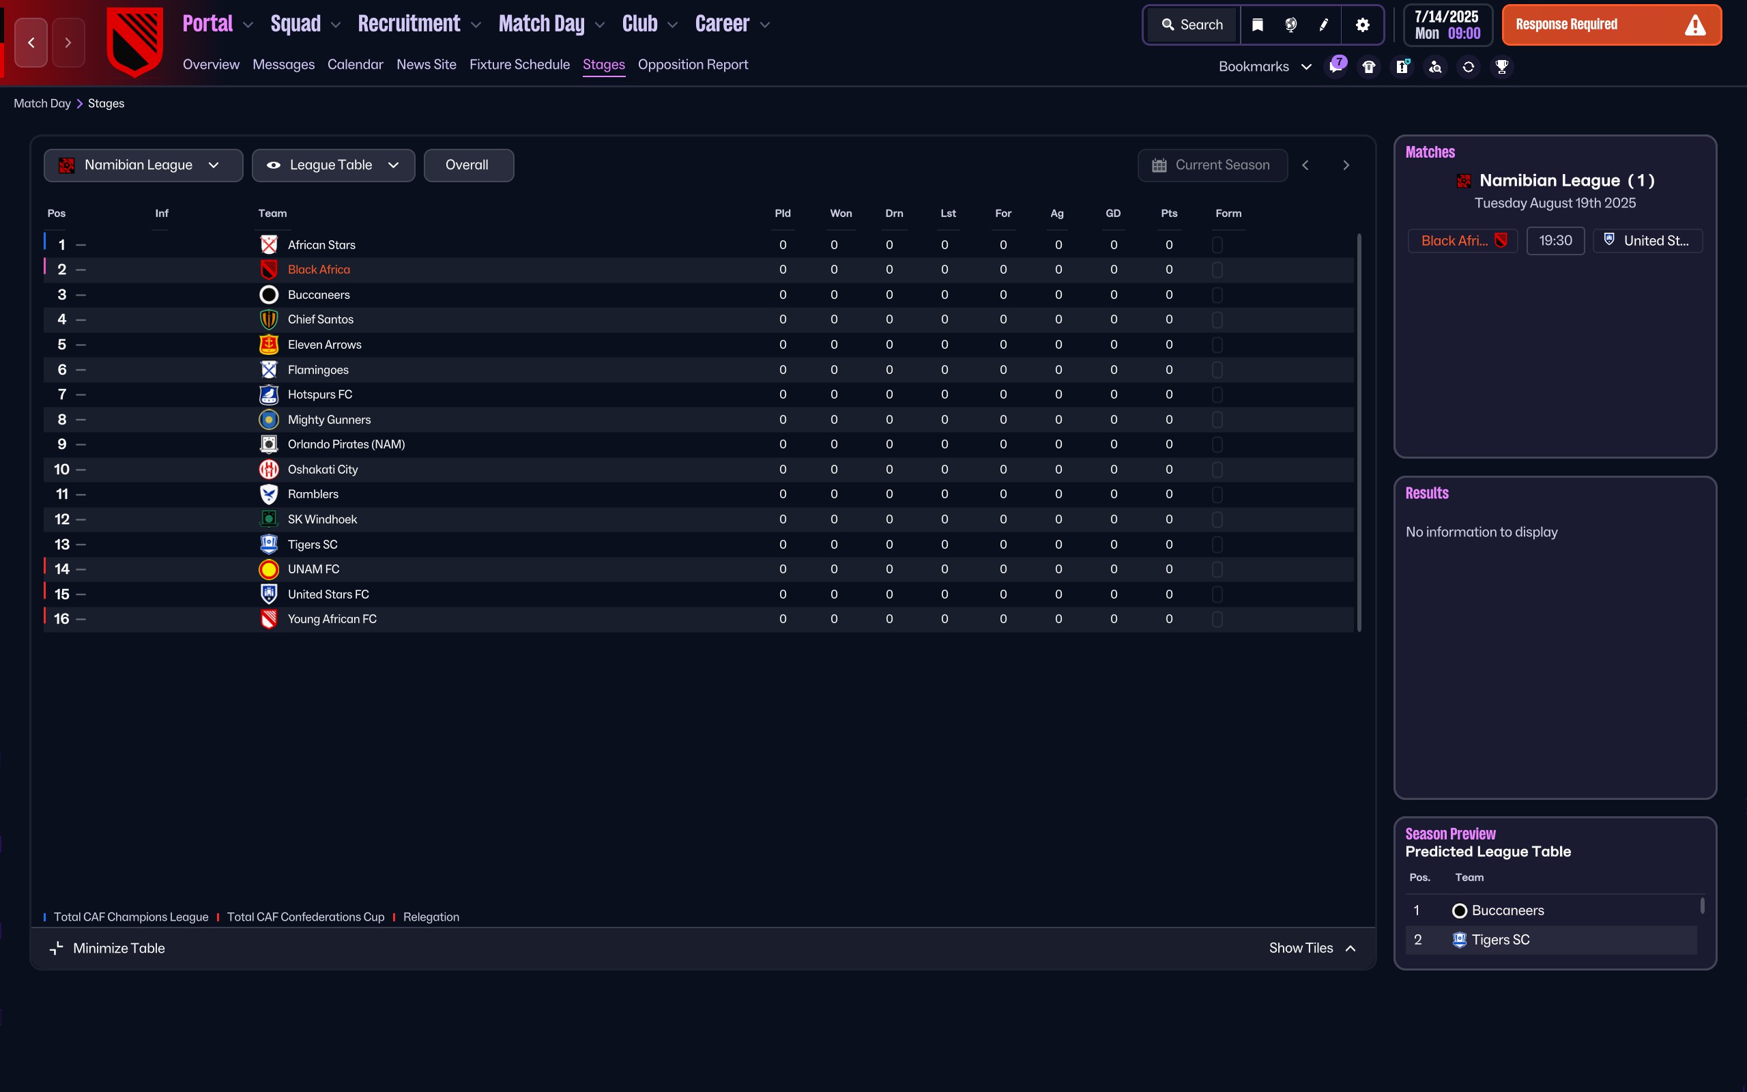Click the Current Season button
1747x1092 pixels.
click(x=1212, y=165)
